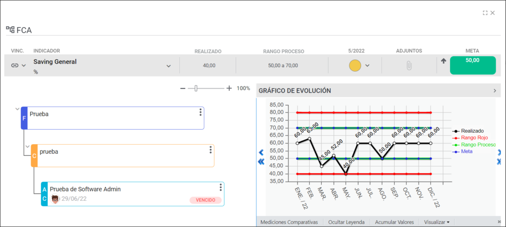Click the green 50,00 Meta button
This screenshot has width=506, height=227.
click(473, 66)
